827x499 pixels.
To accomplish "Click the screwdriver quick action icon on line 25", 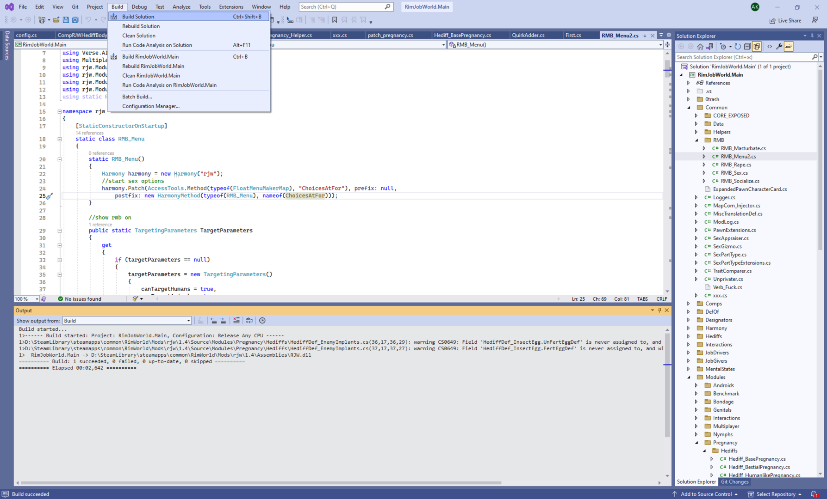I will click(50, 196).
